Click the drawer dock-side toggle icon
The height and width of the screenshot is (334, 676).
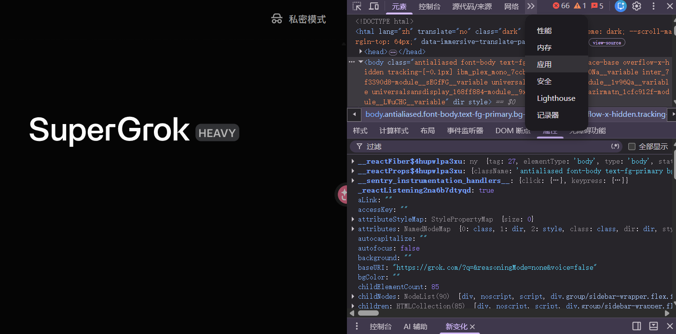coord(637,326)
